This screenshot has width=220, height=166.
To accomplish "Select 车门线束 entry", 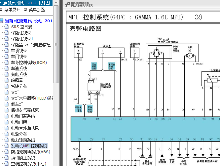I will (19, 57).
